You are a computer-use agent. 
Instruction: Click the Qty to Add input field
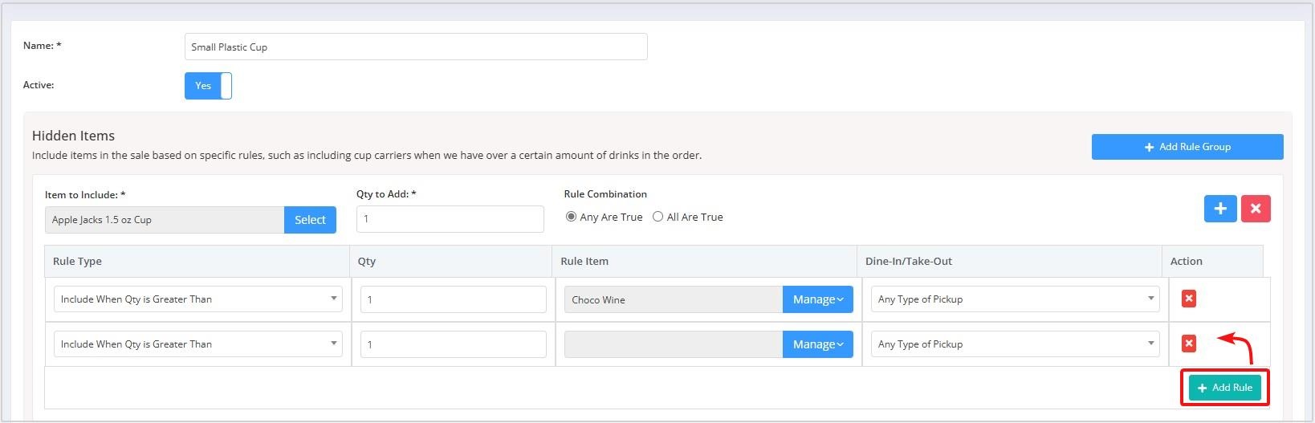(450, 219)
